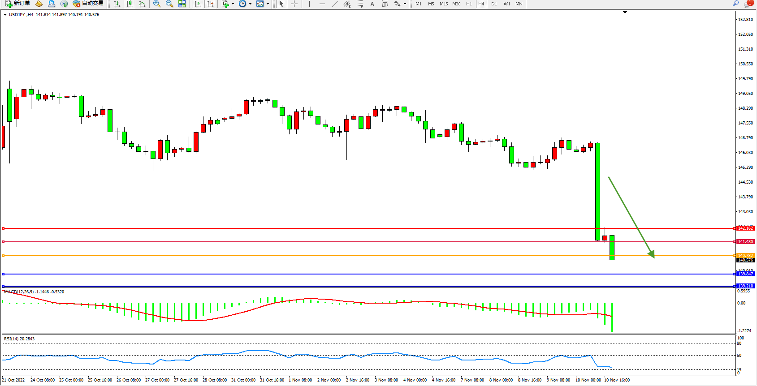Select the D1 timeframe
Viewport: 757px width, 386px height.
point(494,4)
